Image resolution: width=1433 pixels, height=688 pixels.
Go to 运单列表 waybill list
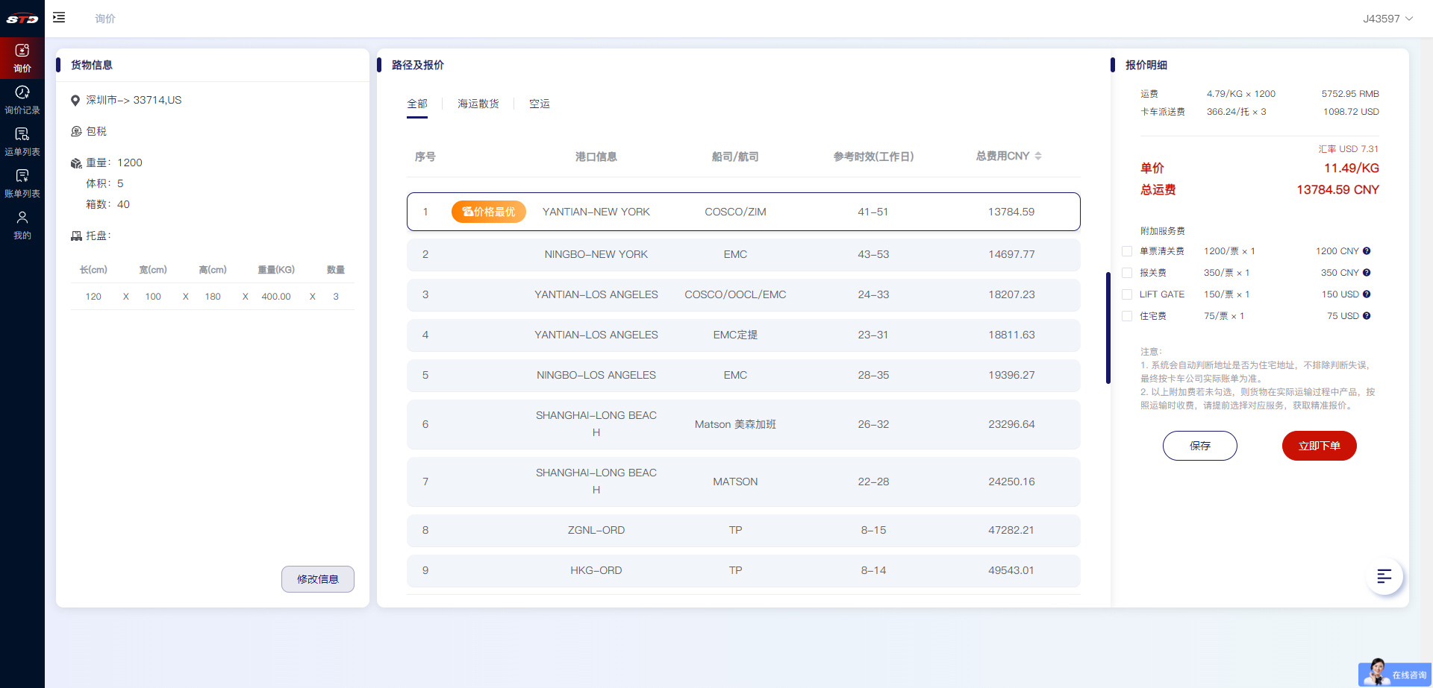[22, 141]
